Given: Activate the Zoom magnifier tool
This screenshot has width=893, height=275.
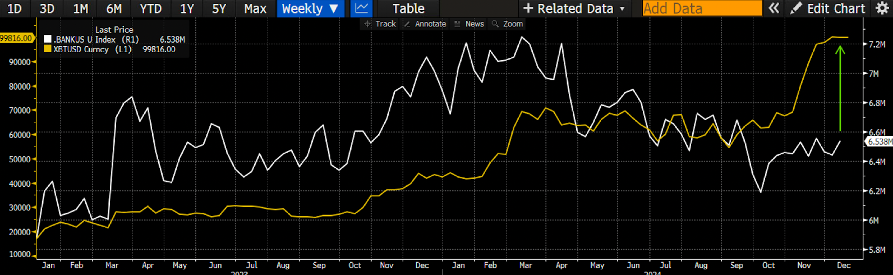Looking at the screenshot, I should coord(507,24).
